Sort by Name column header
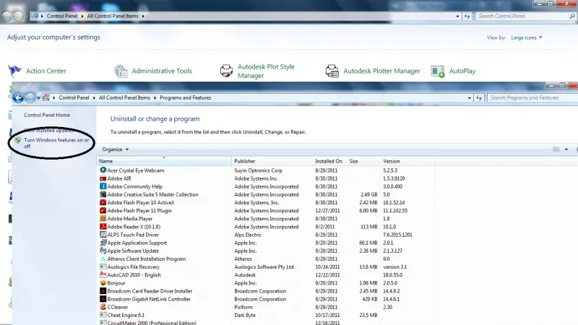578x325 pixels. 164,161
